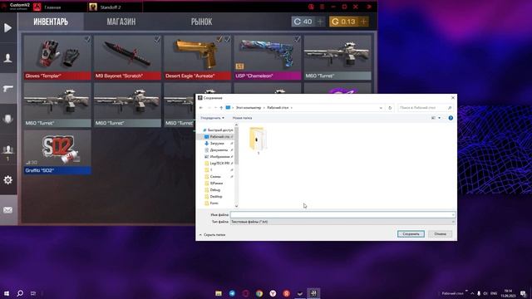Toggle the checkmark on USP "Chameleon" card
This screenshot has width=532, height=299.
[298, 39]
